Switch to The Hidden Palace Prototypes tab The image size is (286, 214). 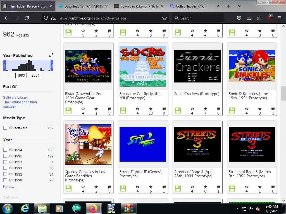(x=28, y=6)
